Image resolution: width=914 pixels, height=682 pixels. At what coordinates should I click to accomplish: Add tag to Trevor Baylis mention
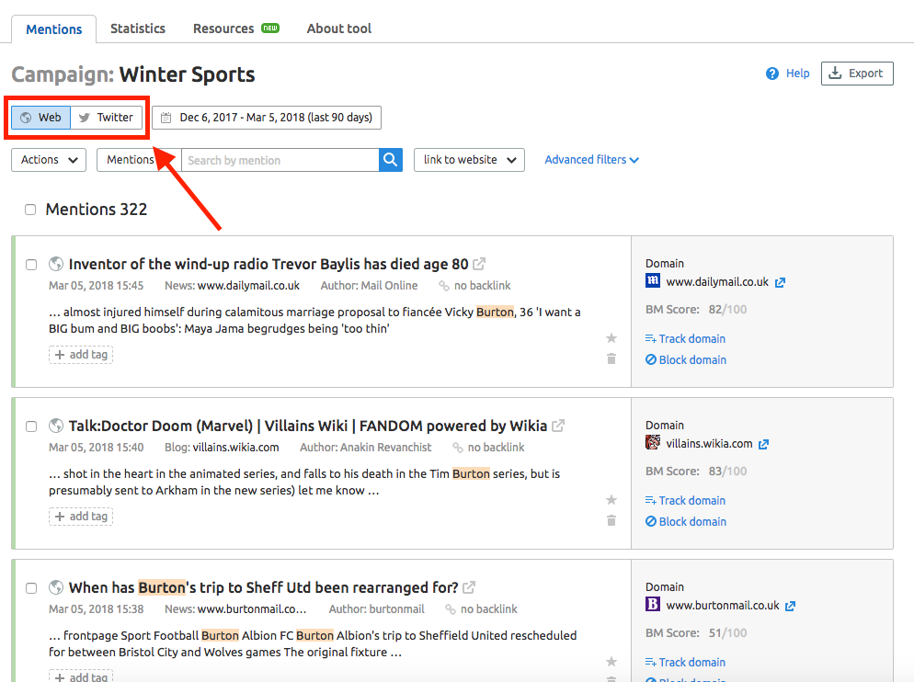(81, 355)
